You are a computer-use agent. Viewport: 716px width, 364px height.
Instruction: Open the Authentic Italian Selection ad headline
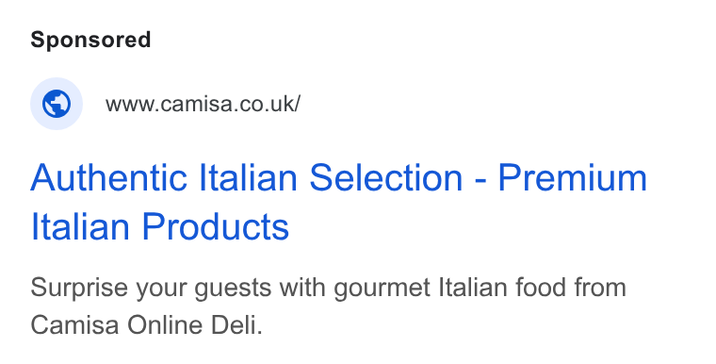338,202
